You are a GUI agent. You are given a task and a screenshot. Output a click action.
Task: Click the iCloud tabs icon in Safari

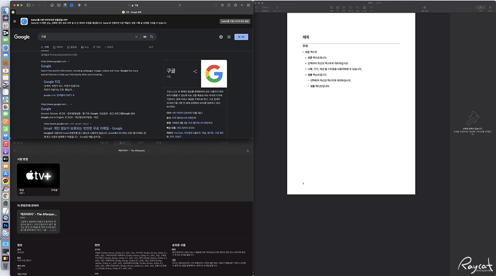215,5
